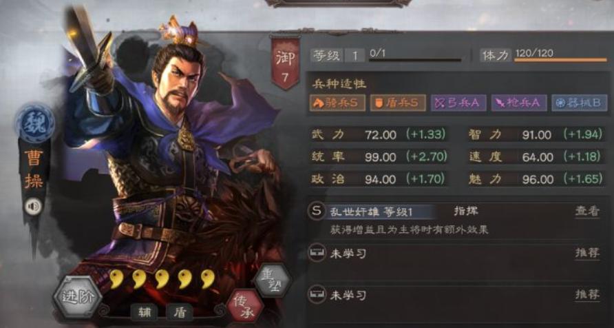Image resolution: width=614 pixels, height=328 pixels.
Task: Tap the 进阶 advancement hexagon button
Action: pyautogui.click(x=78, y=296)
